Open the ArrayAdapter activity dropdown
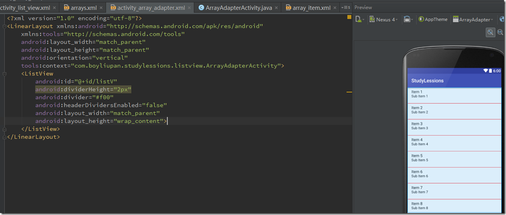 click(x=473, y=19)
